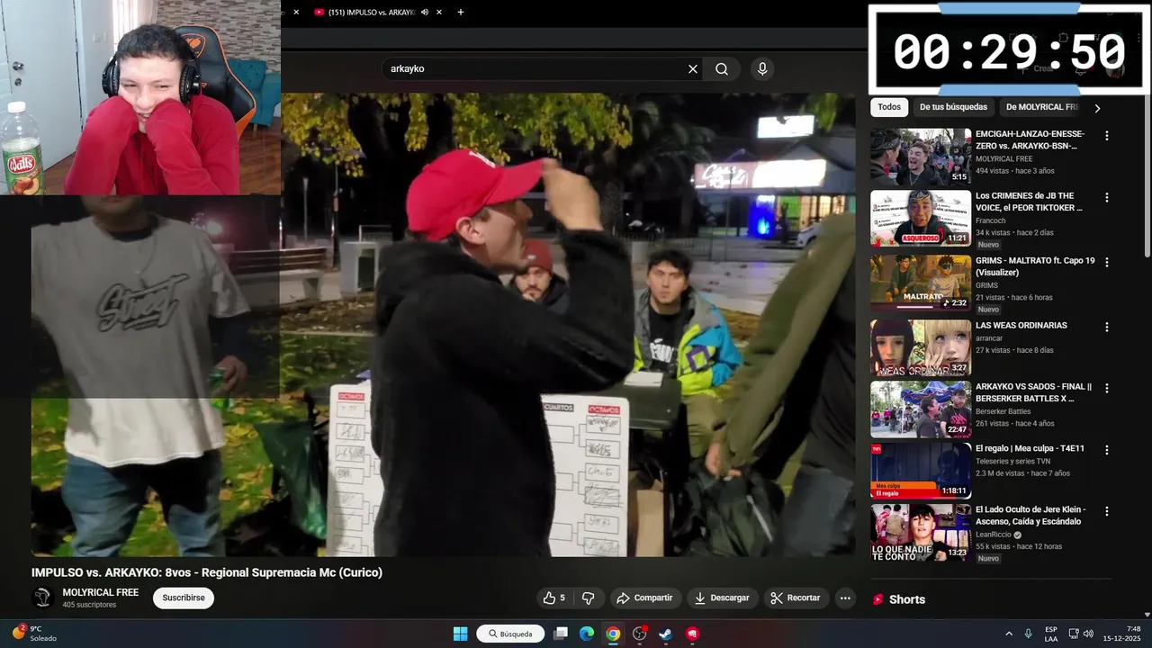The height and width of the screenshot is (648, 1152).
Task: Launch Microsoft Edge from taskbar
Action: tap(587, 634)
